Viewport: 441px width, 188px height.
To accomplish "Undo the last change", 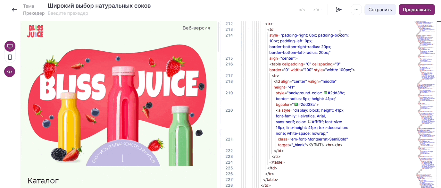I will (302, 10).
